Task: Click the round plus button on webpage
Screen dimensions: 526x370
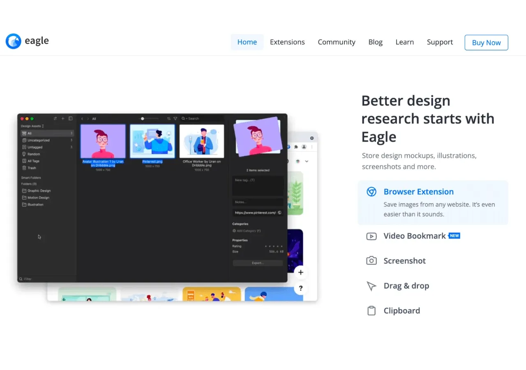Action: coord(301,273)
